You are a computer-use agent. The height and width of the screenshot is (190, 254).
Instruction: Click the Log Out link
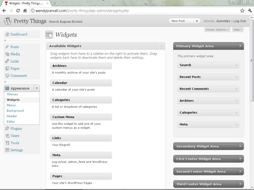pyautogui.click(x=240, y=21)
